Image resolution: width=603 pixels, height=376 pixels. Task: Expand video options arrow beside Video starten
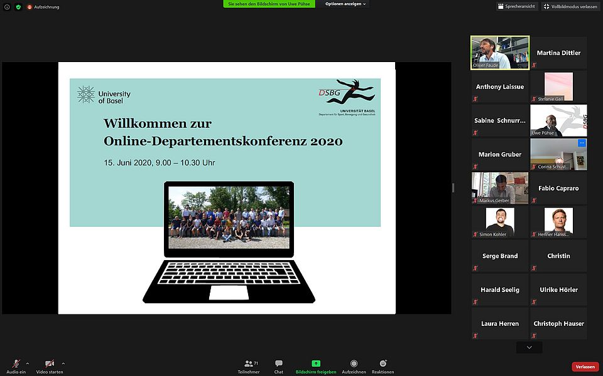pos(63,363)
